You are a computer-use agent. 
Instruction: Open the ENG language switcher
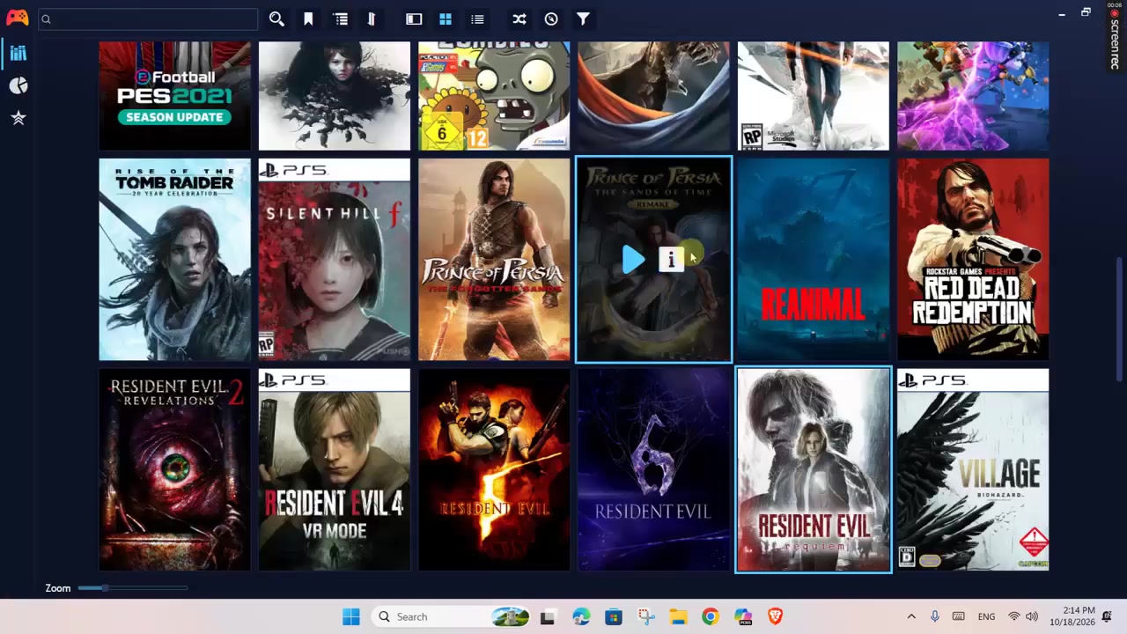(986, 616)
